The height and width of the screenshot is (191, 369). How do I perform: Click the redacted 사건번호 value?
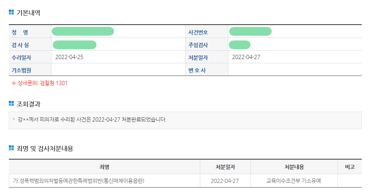click(250, 31)
